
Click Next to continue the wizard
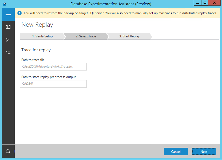coord(204,151)
